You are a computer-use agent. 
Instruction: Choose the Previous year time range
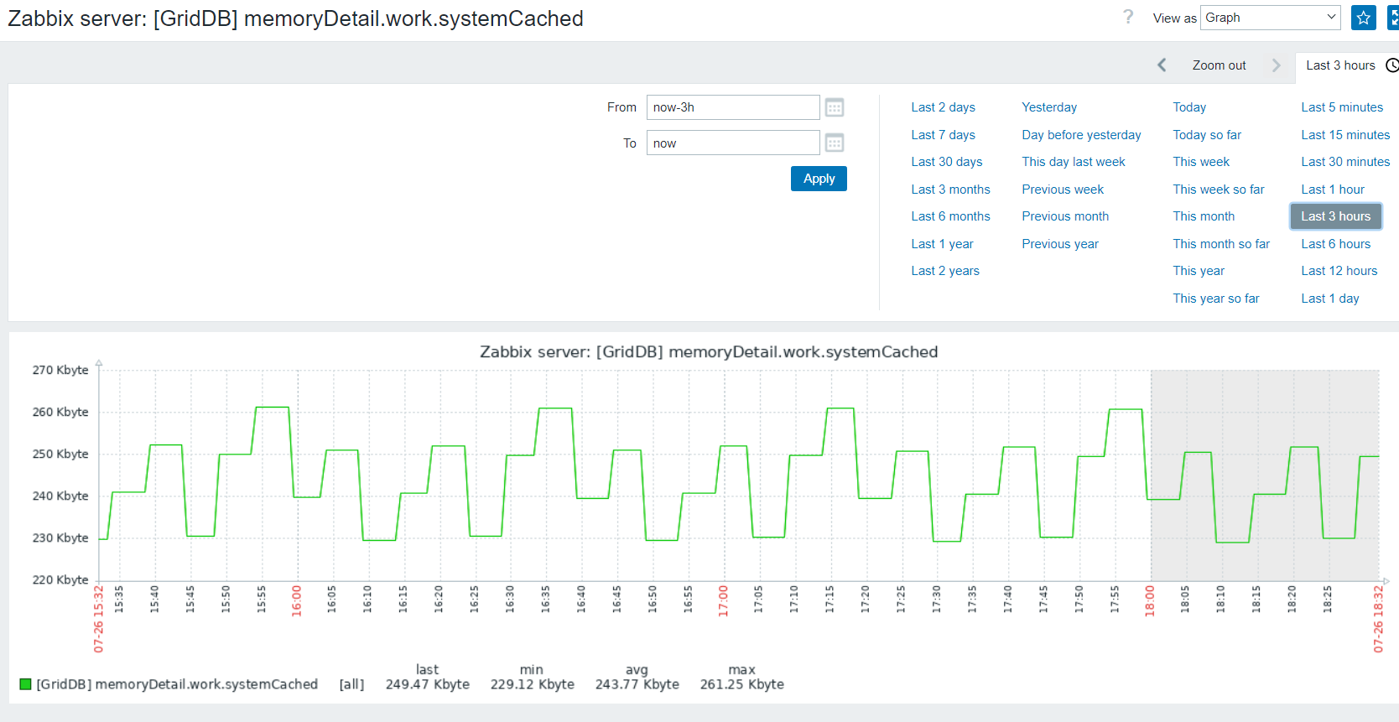pos(1059,244)
